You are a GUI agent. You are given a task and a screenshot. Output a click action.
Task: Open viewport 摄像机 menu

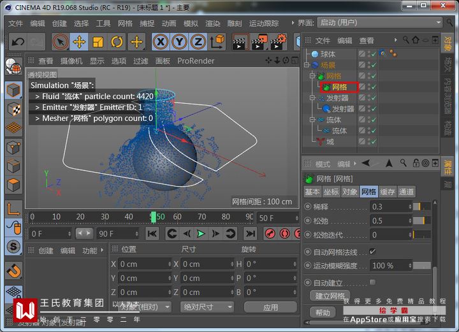[71, 61]
